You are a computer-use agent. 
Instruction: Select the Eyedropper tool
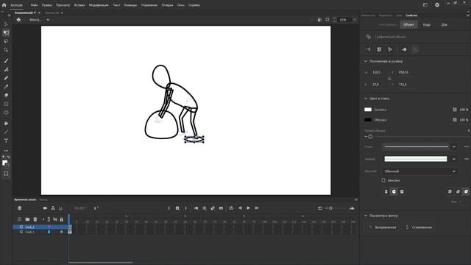point(6,87)
